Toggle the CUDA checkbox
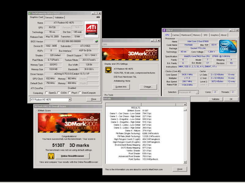 (x=58, y=93)
